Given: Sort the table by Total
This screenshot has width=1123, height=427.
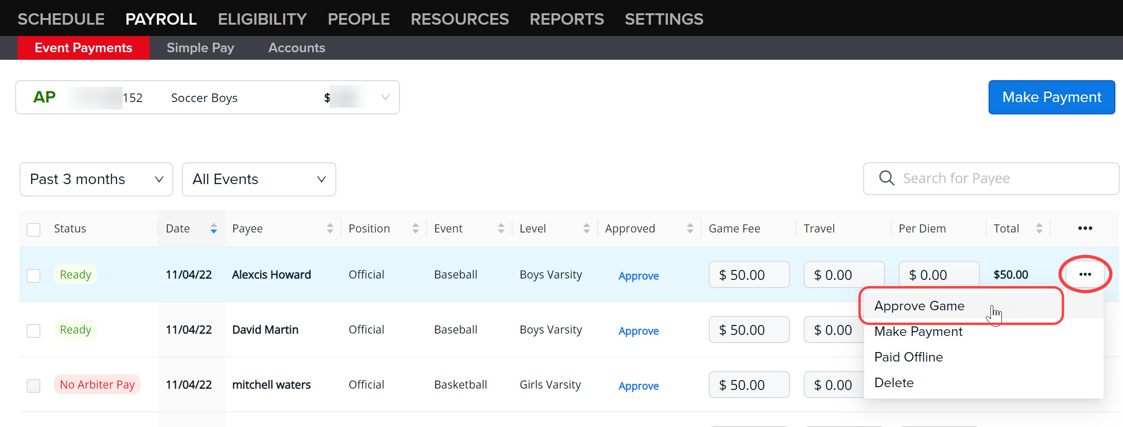Looking at the screenshot, I should click(1039, 229).
